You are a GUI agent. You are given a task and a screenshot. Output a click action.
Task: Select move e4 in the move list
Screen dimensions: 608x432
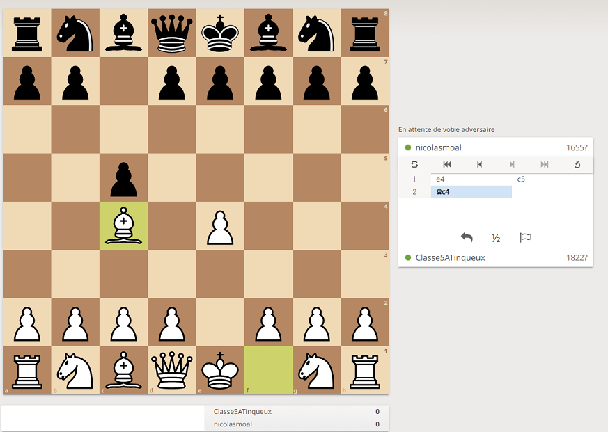pos(440,179)
